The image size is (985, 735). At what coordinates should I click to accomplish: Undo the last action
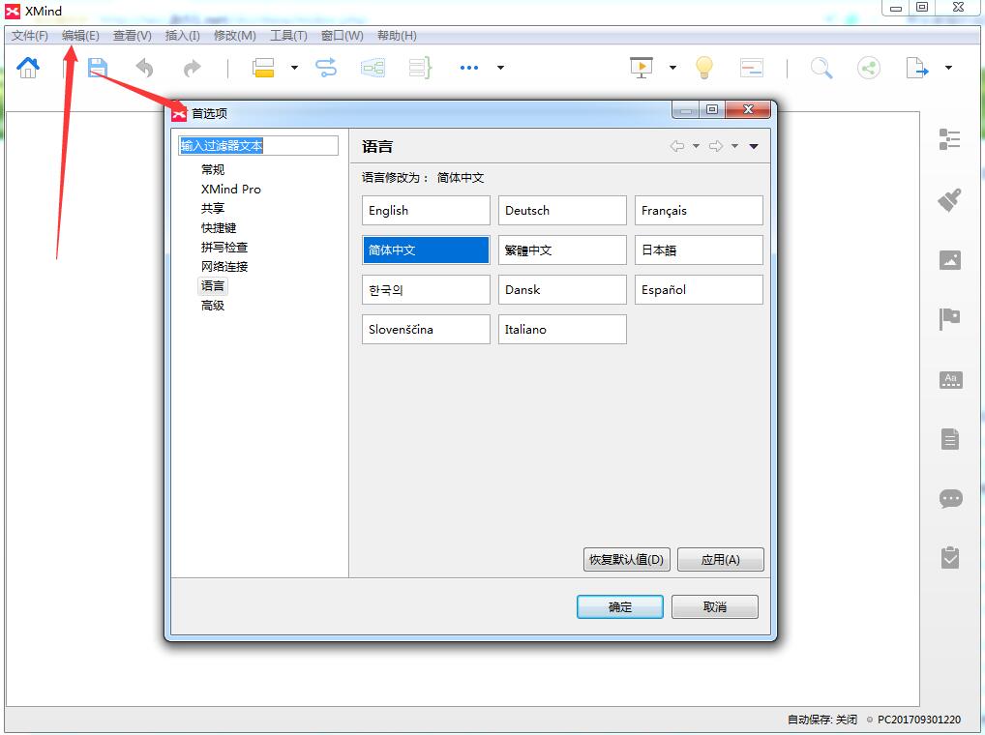point(144,67)
